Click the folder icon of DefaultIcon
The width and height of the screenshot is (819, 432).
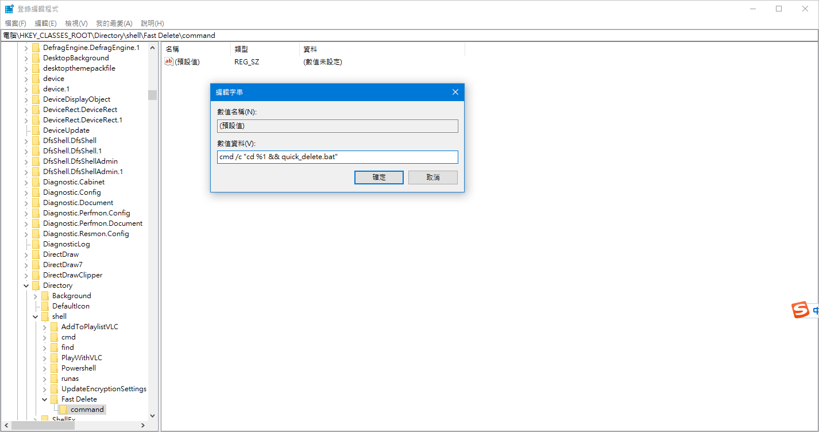[45, 306]
